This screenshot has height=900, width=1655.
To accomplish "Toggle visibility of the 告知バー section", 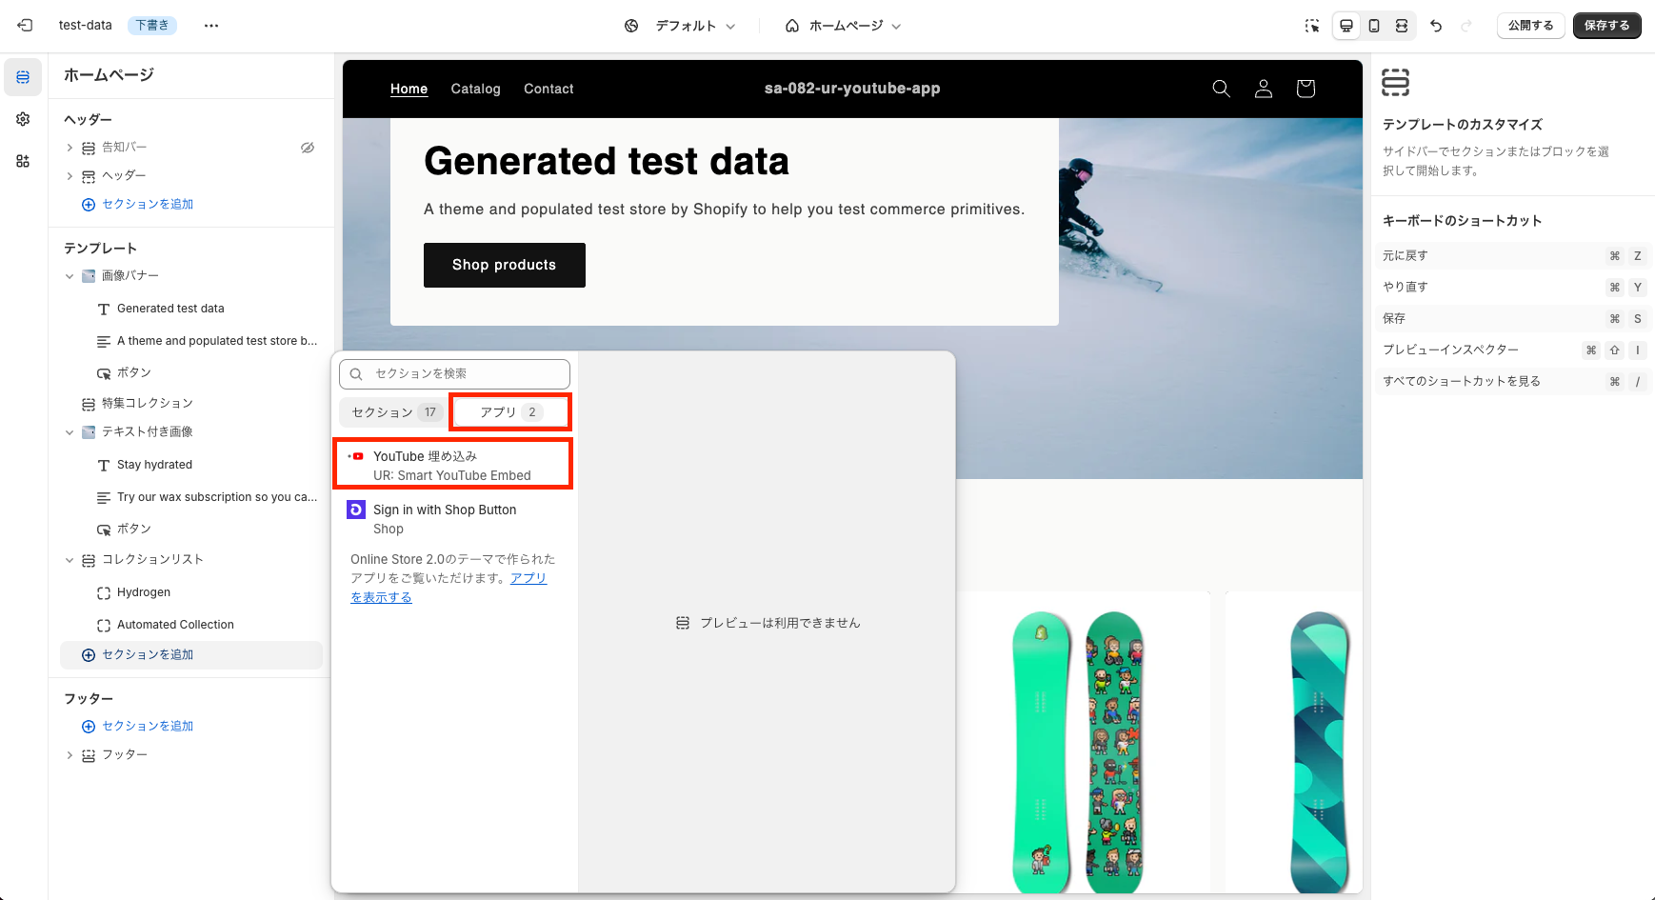I will [x=307, y=147].
